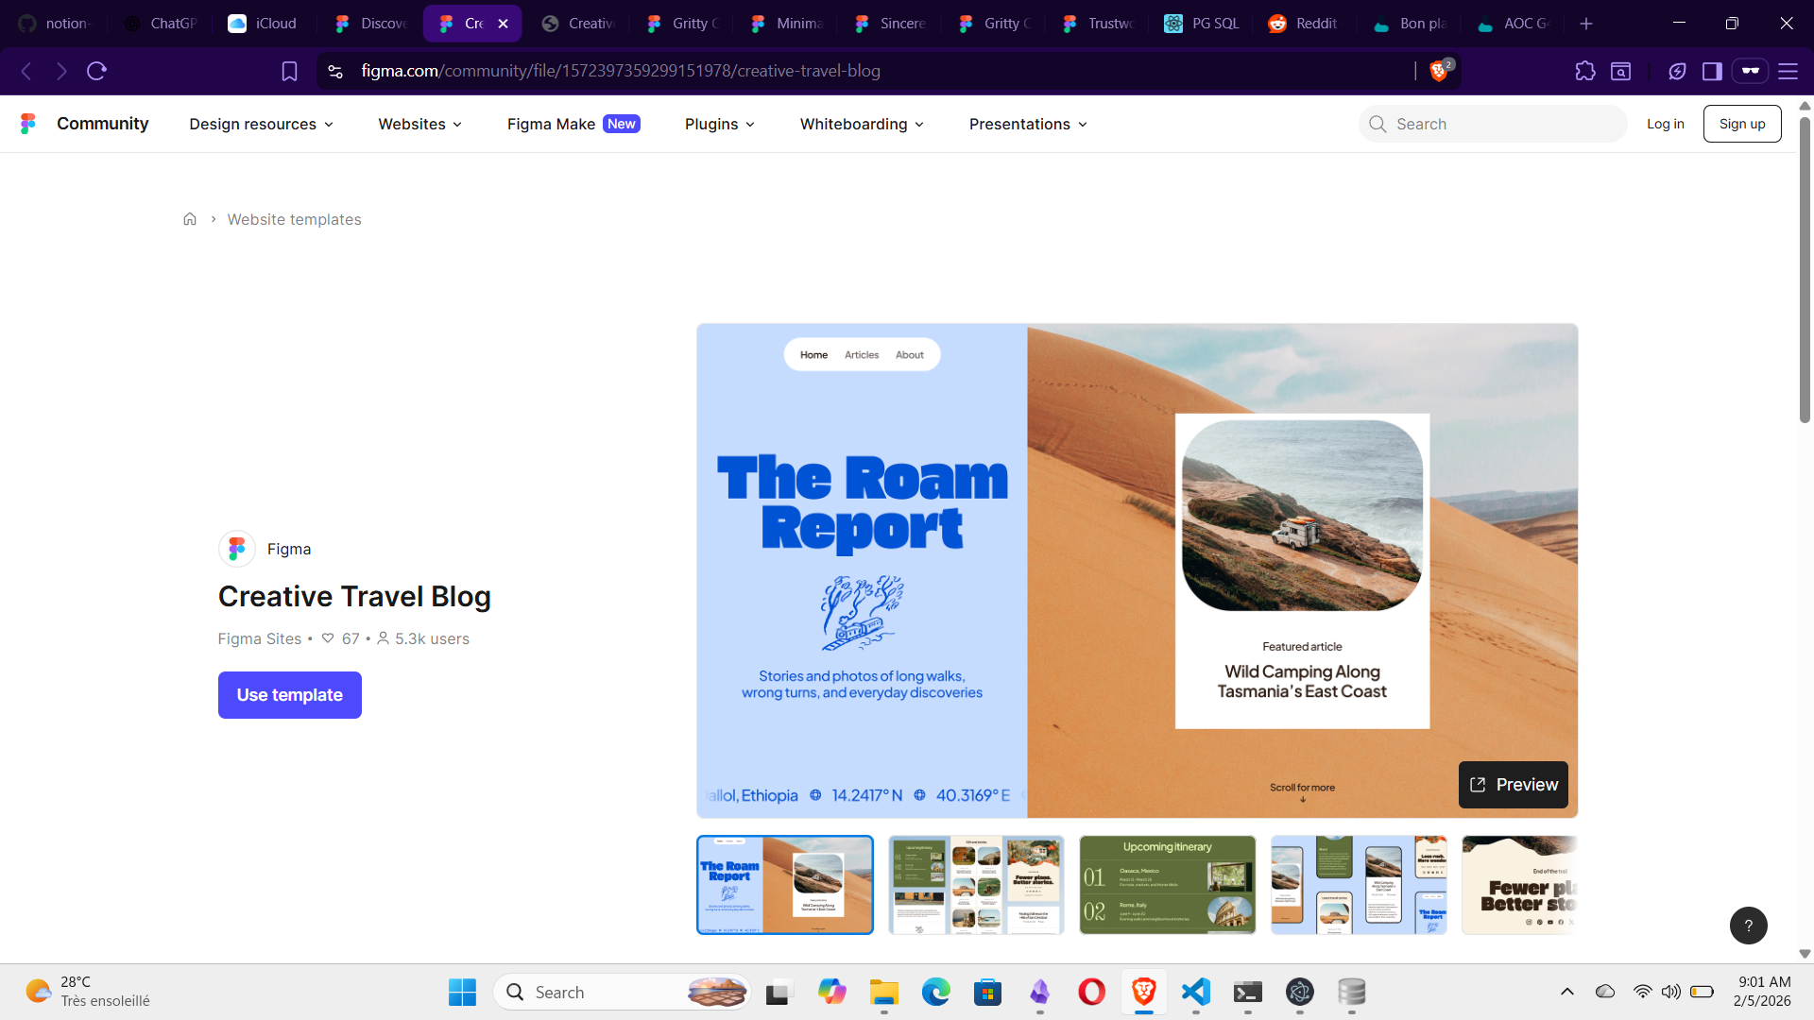Click the Figma author avatar icon

(x=237, y=549)
